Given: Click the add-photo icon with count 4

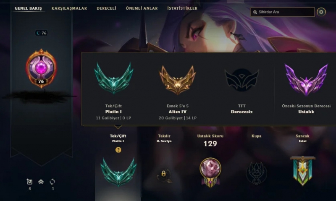Looking at the screenshot, I should 29,182.
